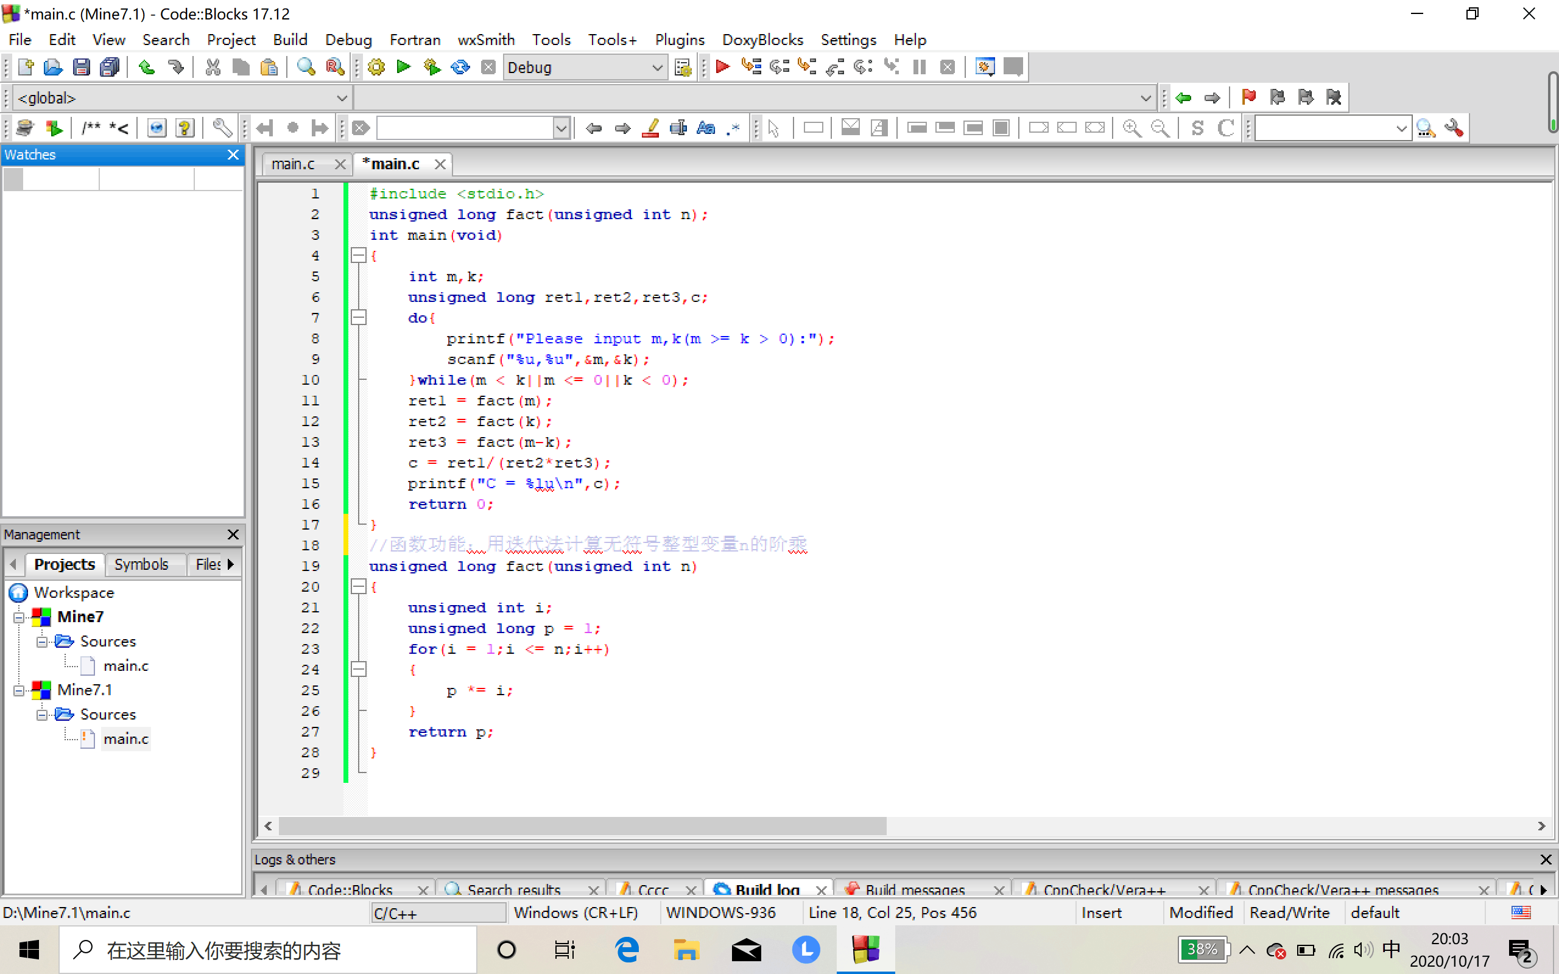The height and width of the screenshot is (974, 1559).
Task: Open the Mail app from taskbar
Action: 746,950
